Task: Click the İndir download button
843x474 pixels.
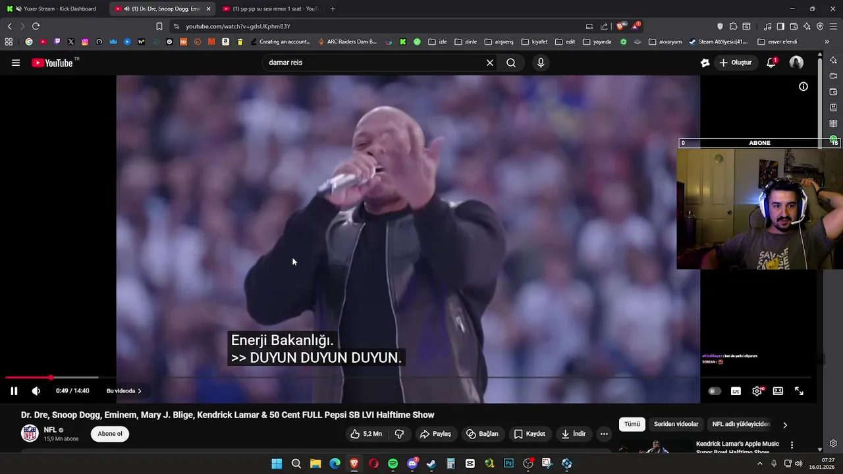Action: tap(573, 434)
